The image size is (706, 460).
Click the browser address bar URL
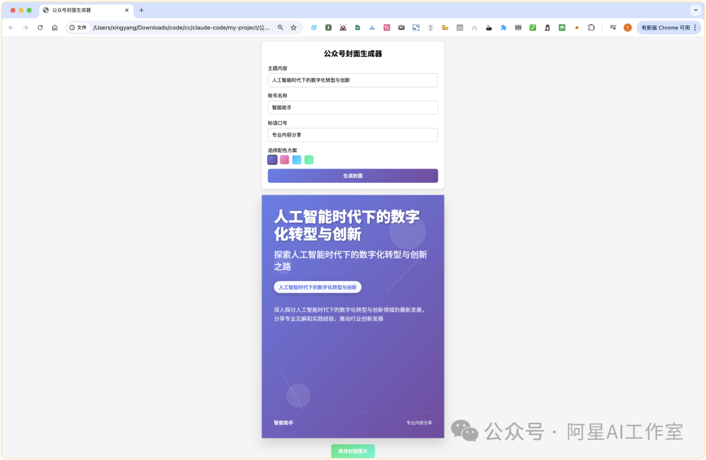pos(181,27)
